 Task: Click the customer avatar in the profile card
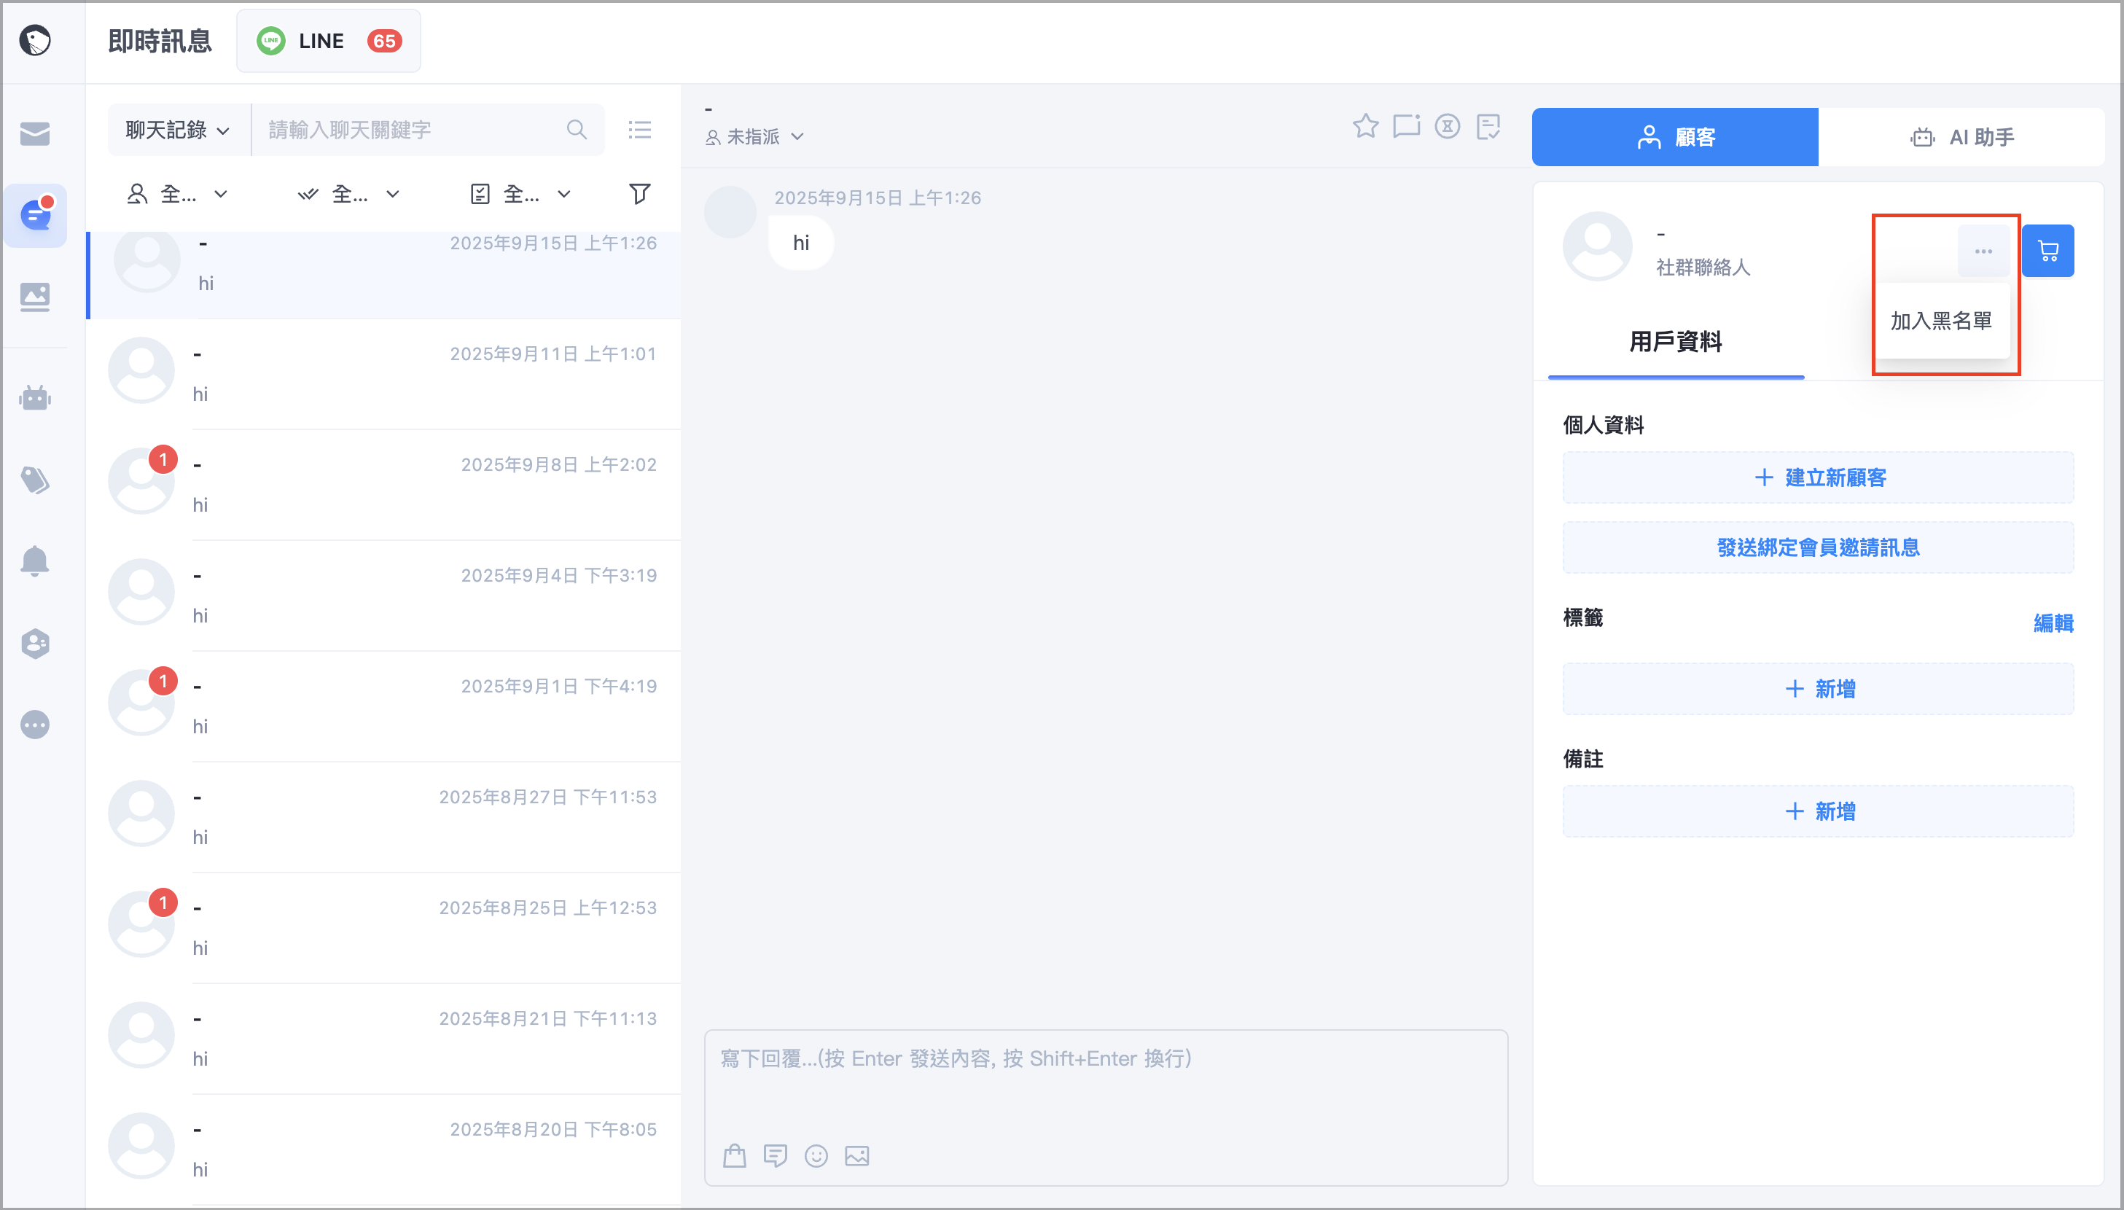click(1597, 247)
